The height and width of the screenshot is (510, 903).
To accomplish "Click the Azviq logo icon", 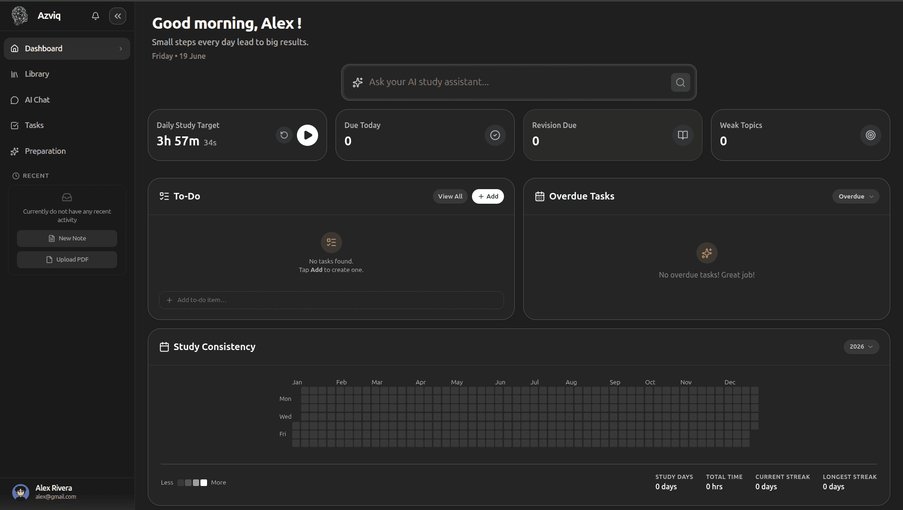I will click(x=20, y=16).
